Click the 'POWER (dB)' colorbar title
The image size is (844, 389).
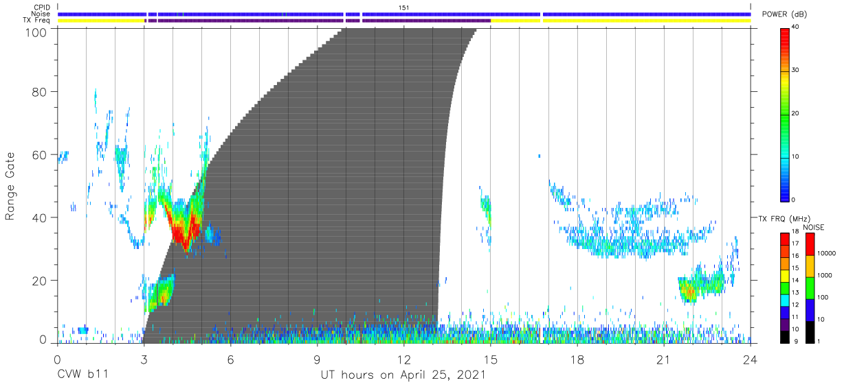[x=784, y=14]
